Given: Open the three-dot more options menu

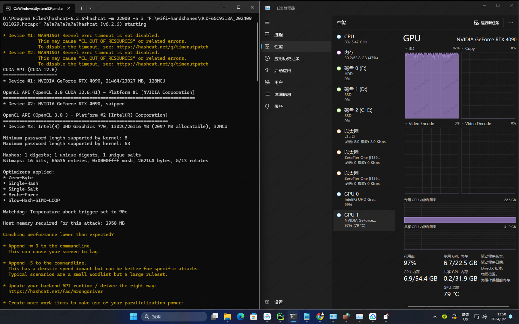Looking at the screenshot, I should tap(511, 23).
